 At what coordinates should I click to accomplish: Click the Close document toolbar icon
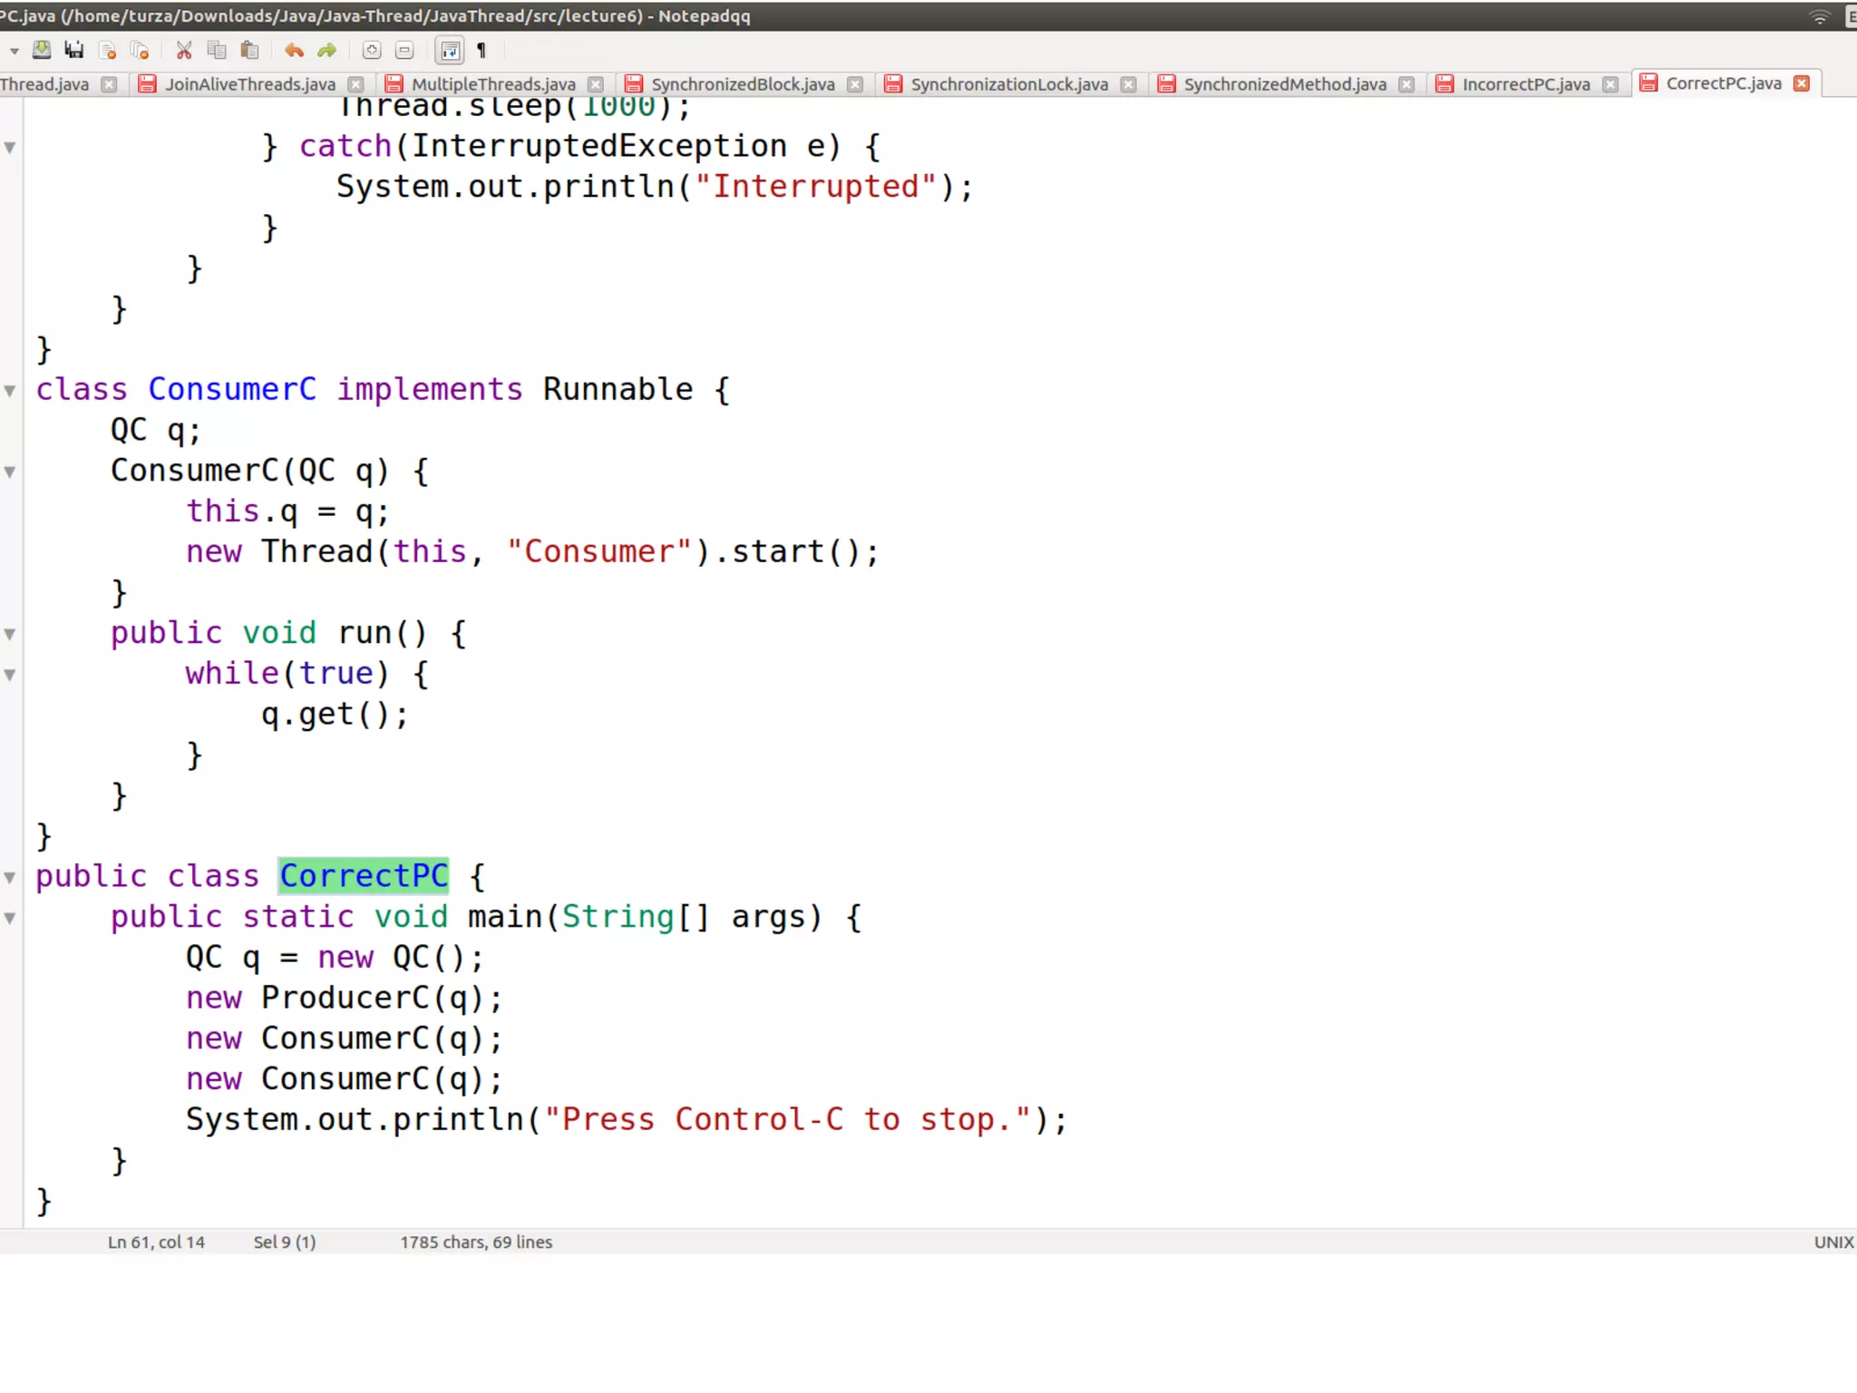(x=108, y=51)
